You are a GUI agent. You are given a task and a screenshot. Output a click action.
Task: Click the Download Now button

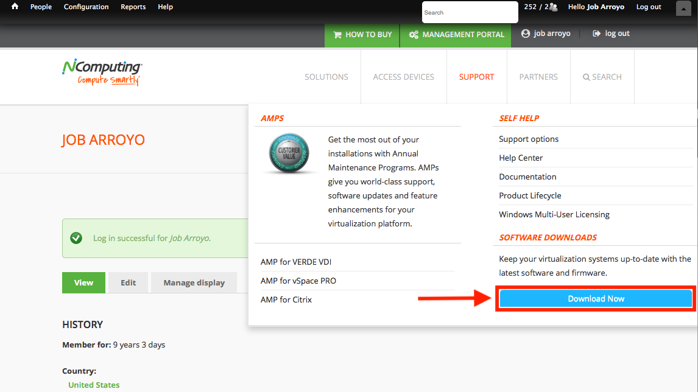coord(596,298)
